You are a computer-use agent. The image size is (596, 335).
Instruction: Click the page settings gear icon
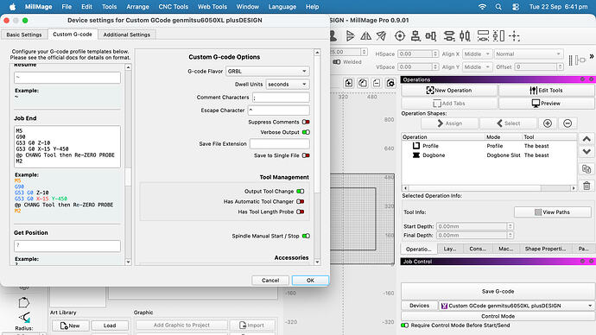[390, 83]
